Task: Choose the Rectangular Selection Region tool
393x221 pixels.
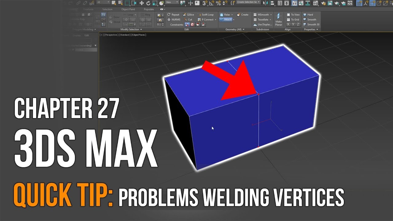Action: (127, 3)
